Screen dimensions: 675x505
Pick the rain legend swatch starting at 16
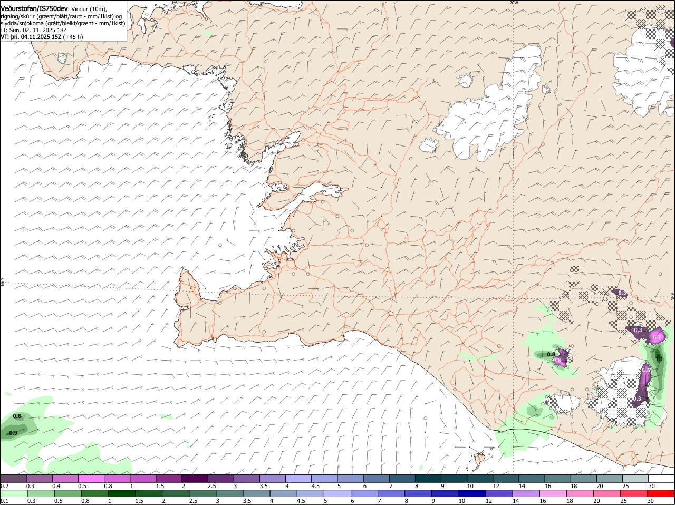[554, 493]
